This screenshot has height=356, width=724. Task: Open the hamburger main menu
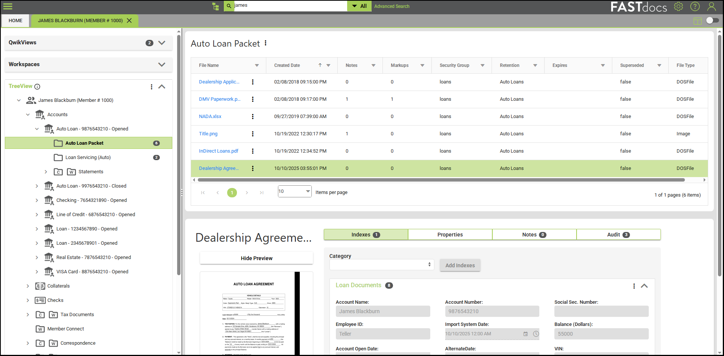(8, 6)
